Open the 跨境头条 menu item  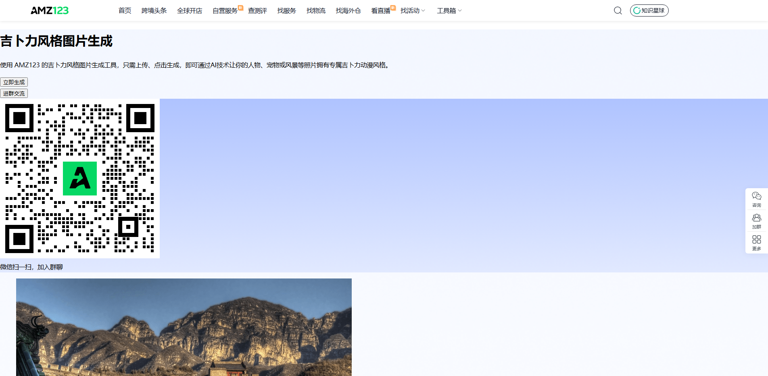(154, 11)
